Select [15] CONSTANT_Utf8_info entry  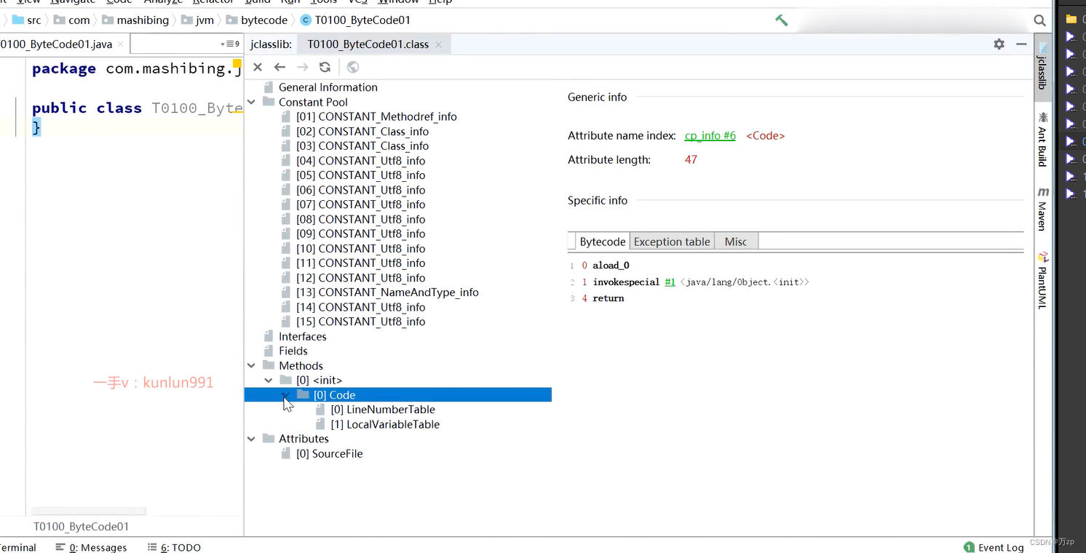[x=360, y=322]
